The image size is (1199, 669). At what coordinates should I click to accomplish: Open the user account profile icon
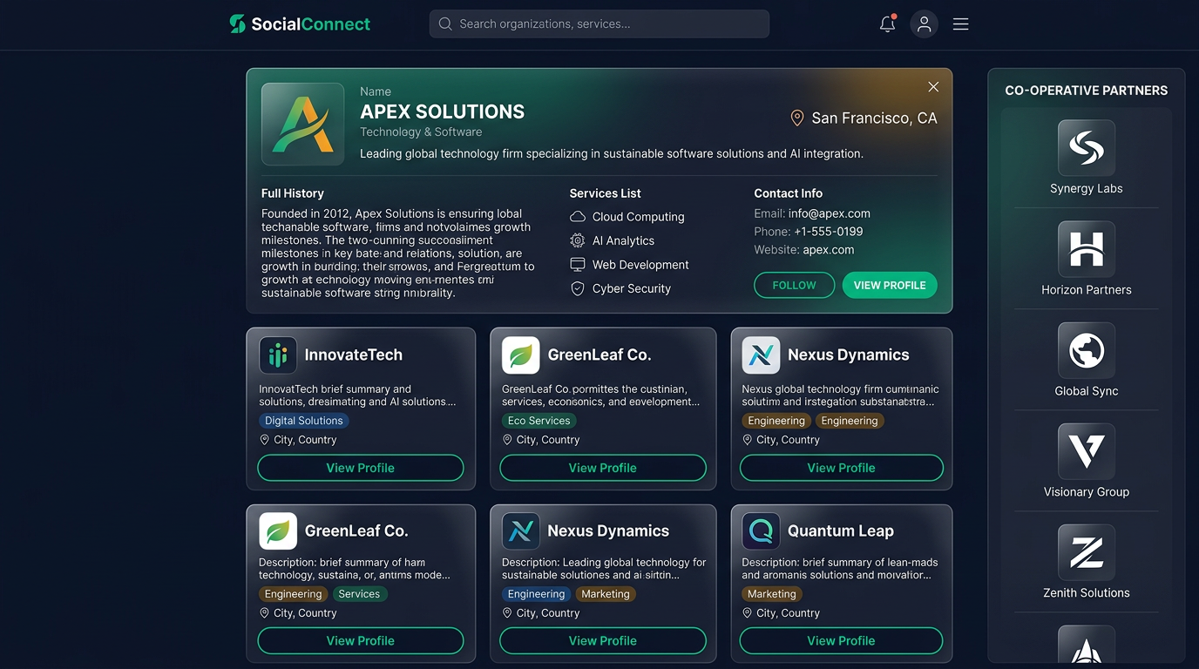pos(924,24)
